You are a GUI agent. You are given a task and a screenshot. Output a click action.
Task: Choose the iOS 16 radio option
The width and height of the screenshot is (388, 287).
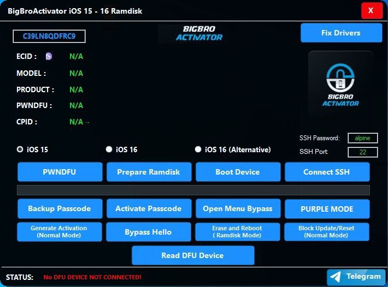coord(109,149)
